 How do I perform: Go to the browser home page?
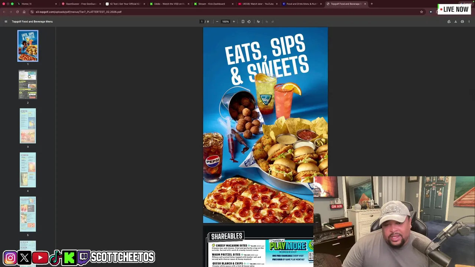pyautogui.click(x=24, y=12)
